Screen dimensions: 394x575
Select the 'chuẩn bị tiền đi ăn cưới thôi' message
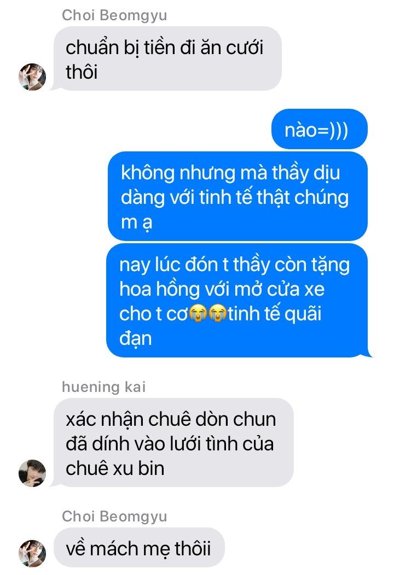click(167, 58)
